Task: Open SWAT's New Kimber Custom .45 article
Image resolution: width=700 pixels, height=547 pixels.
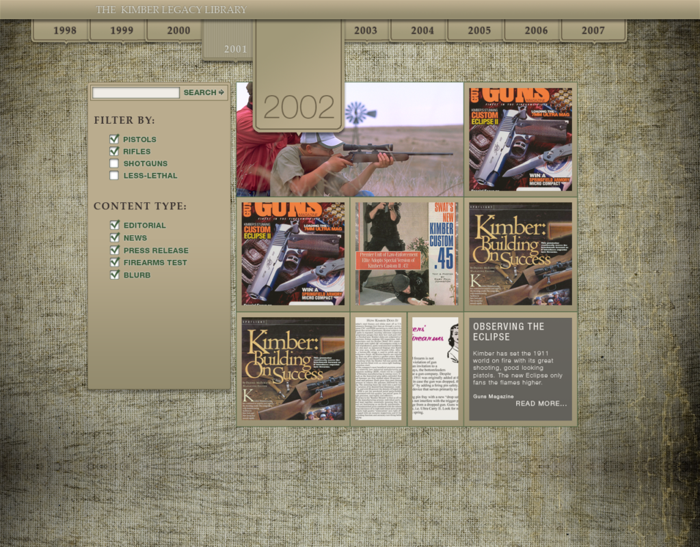Action: click(407, 254)
